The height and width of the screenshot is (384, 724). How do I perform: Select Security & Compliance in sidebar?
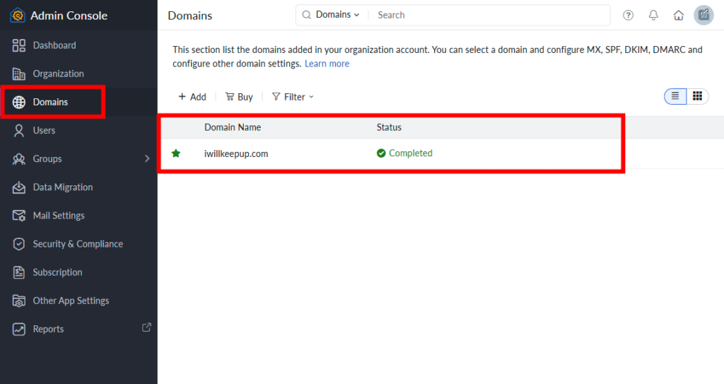point(77,244)
